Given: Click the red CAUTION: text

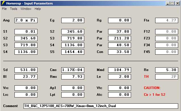Looking at the screenshot, I should [152, 88].
